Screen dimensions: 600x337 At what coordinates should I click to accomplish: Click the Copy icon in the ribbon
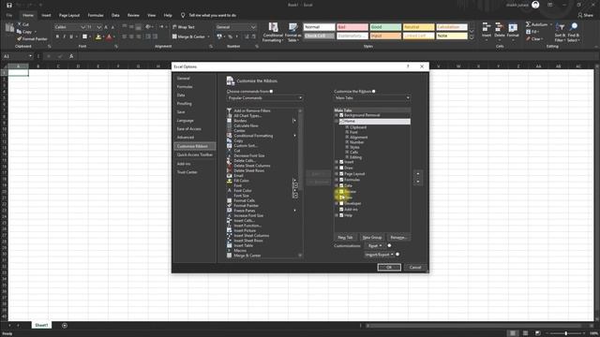coord(20,32)
